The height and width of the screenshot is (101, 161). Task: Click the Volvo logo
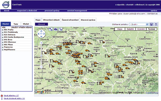pyautogui.click(x=6, y=5)
